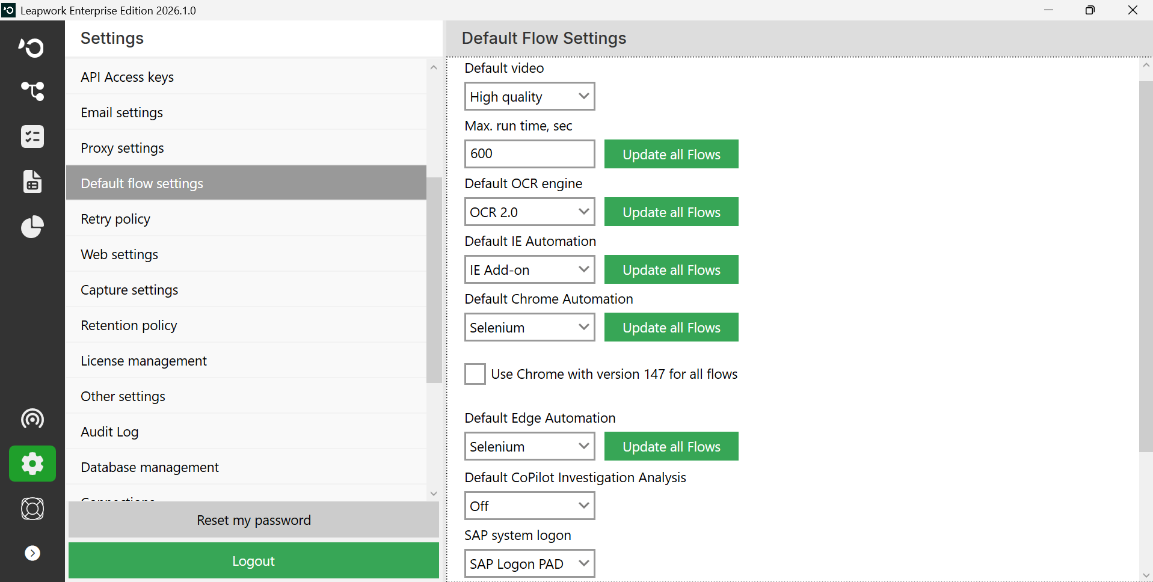The image size is (1153, 582).
Task: Click the green Logout button
Action: pos(254,560)
